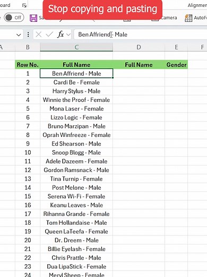
Task: Select column B header
Action: click(28, 47)
